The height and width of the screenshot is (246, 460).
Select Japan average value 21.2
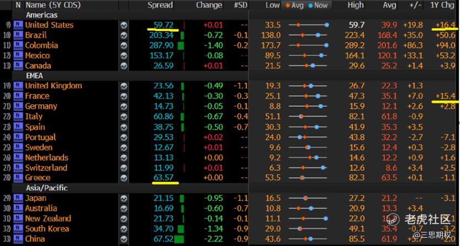389,199
